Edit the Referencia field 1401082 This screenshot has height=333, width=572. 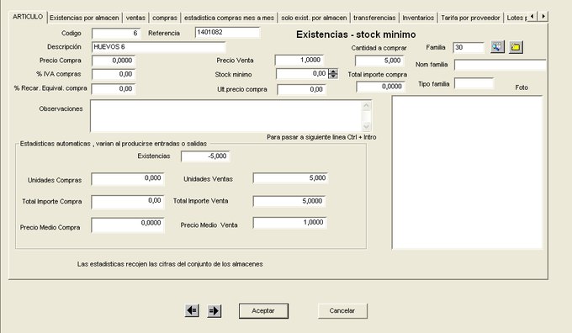click(x=227, y=33)
